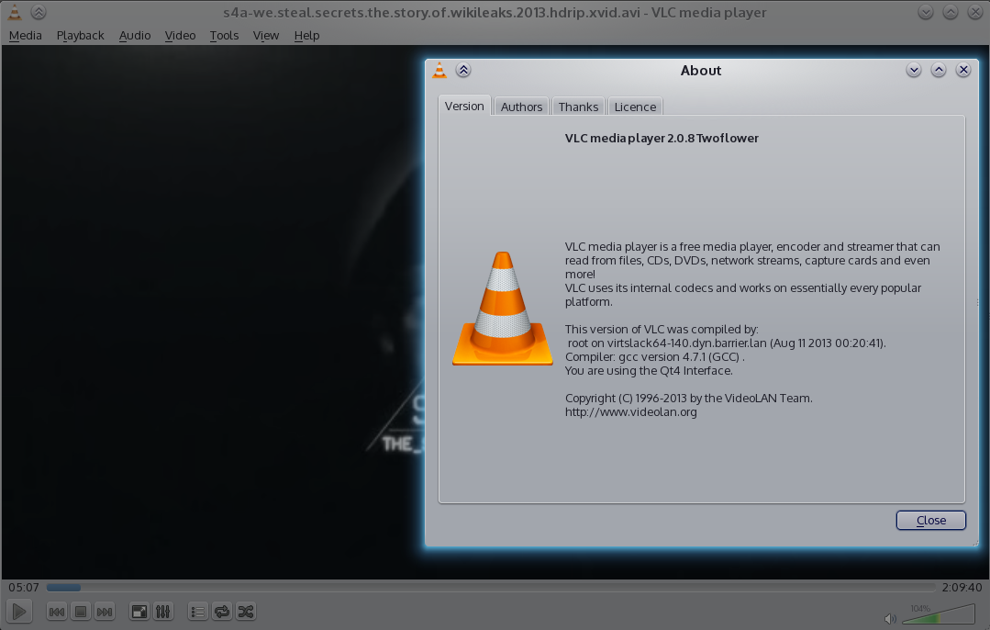990x630 pixels.
Task: Stop playback with the stop icon
Action: click(81, 612)
